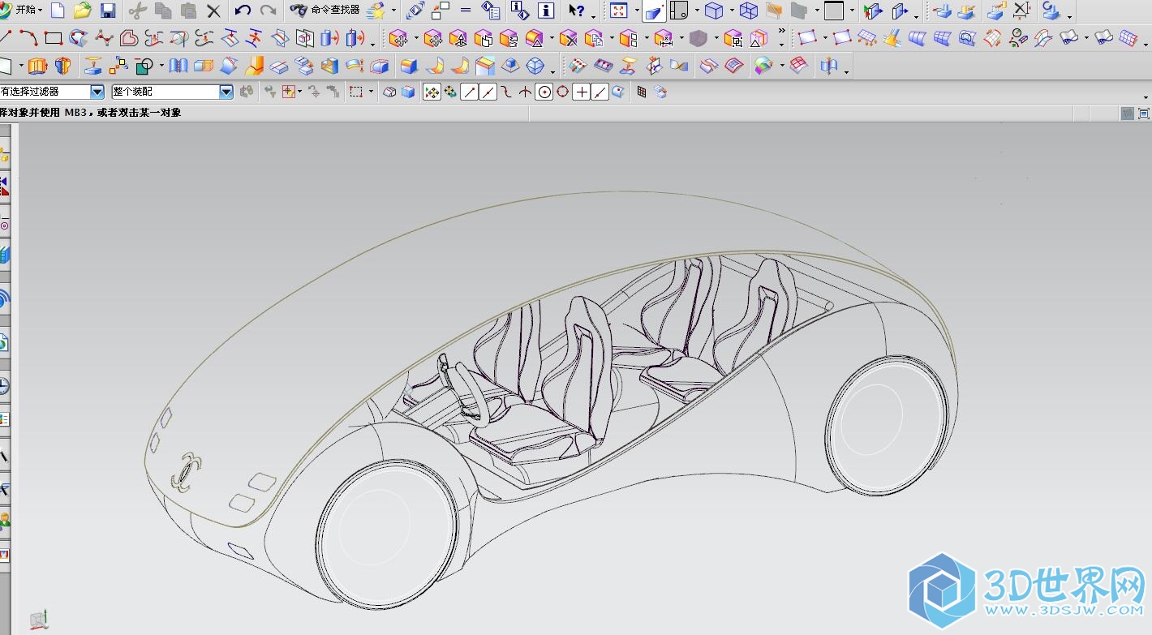The height and width of the screenshot is (635, 1152).
Task: Click the New file icon
Action: [x=58, y=11]
